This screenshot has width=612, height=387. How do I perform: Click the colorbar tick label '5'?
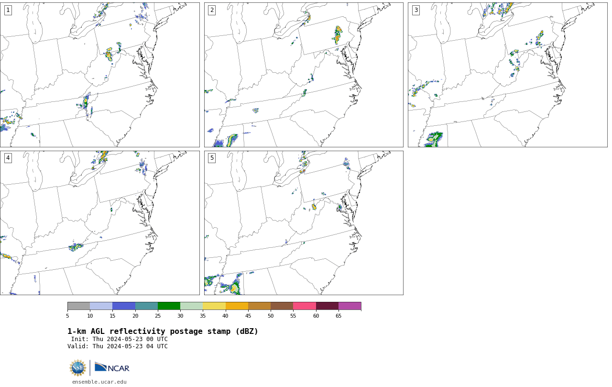[x=67, y=316]
